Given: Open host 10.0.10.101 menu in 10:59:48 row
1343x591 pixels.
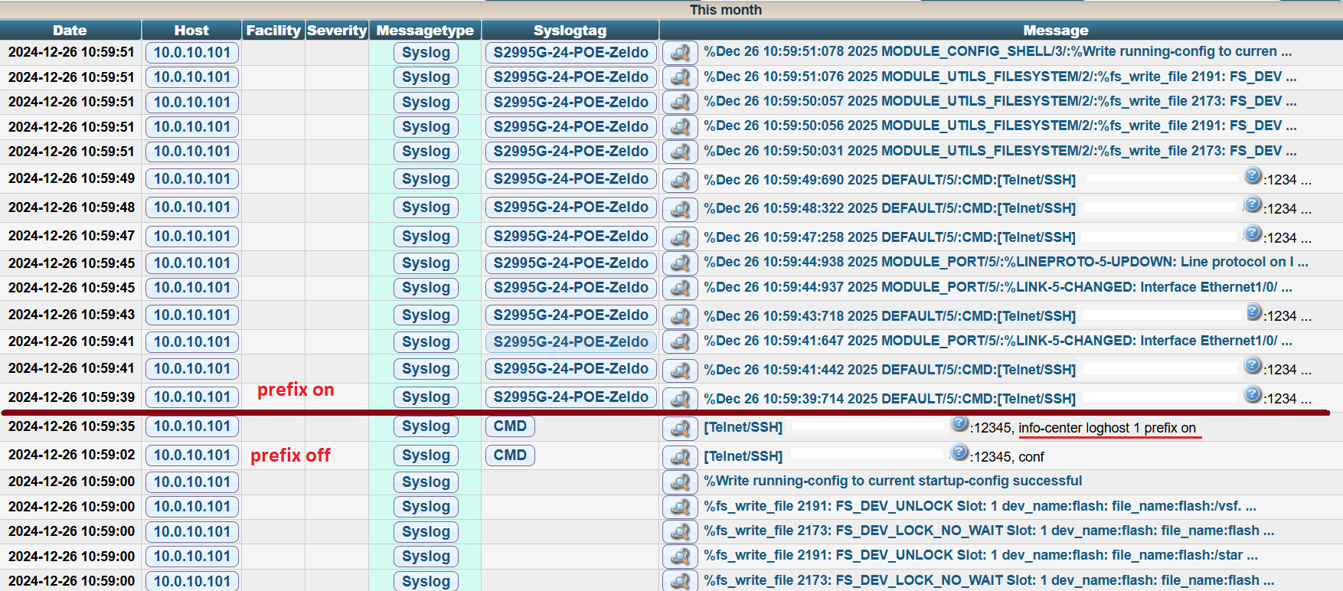Looking at the screenshot, I should pyautogui.click(x=192, y=207).
